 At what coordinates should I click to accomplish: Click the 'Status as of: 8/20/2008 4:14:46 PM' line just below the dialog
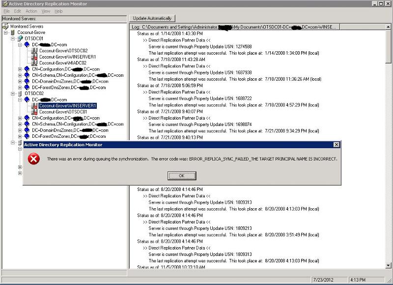[x=170, y=190]
